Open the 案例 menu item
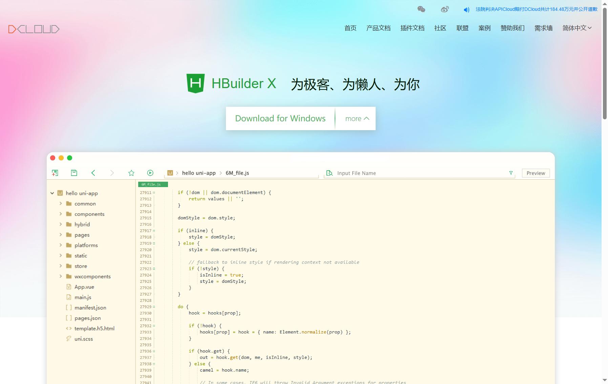Screen dimensions: 608x384 point(484,28)
